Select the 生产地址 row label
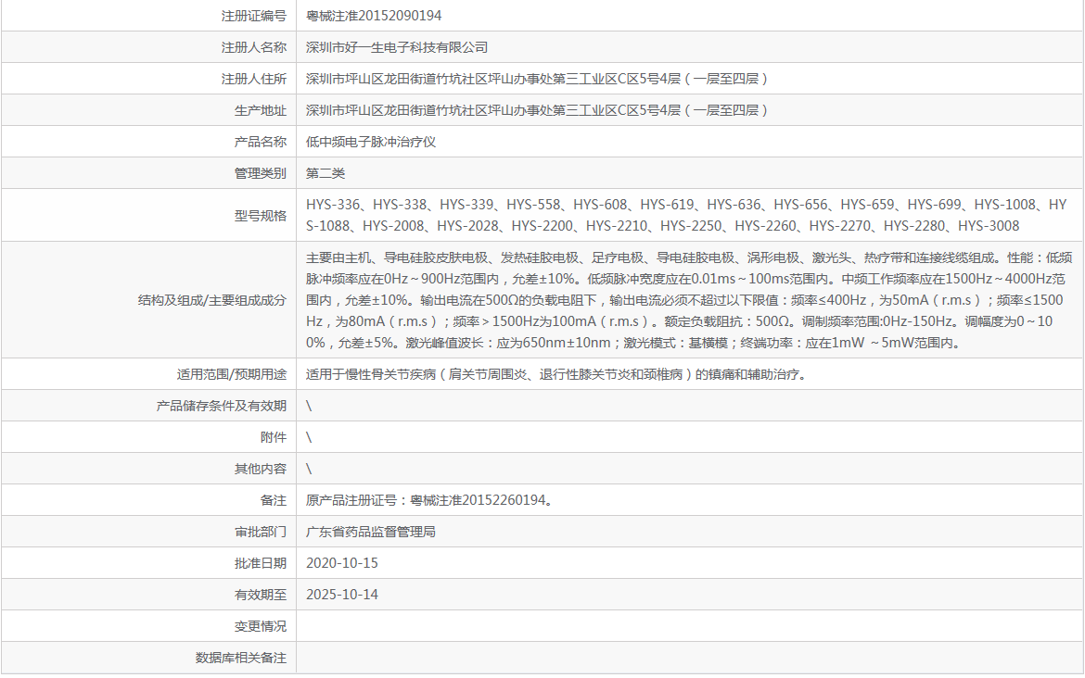 pyautogui.click(x=254, y=109)
